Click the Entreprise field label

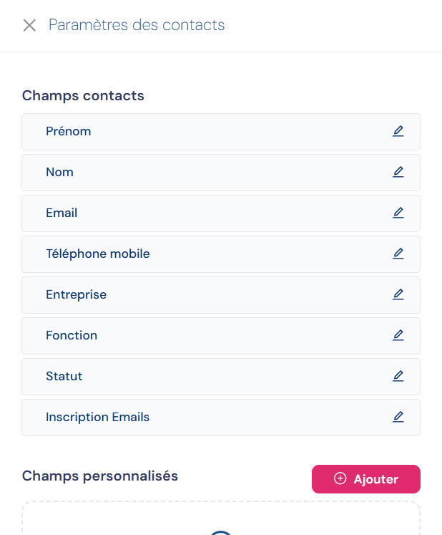click(76, 295)
